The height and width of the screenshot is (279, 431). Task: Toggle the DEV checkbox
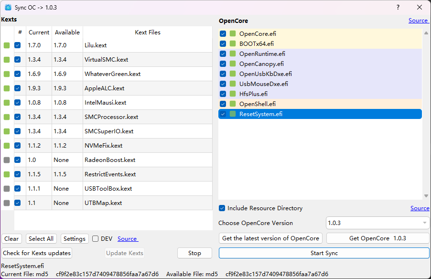96,239
